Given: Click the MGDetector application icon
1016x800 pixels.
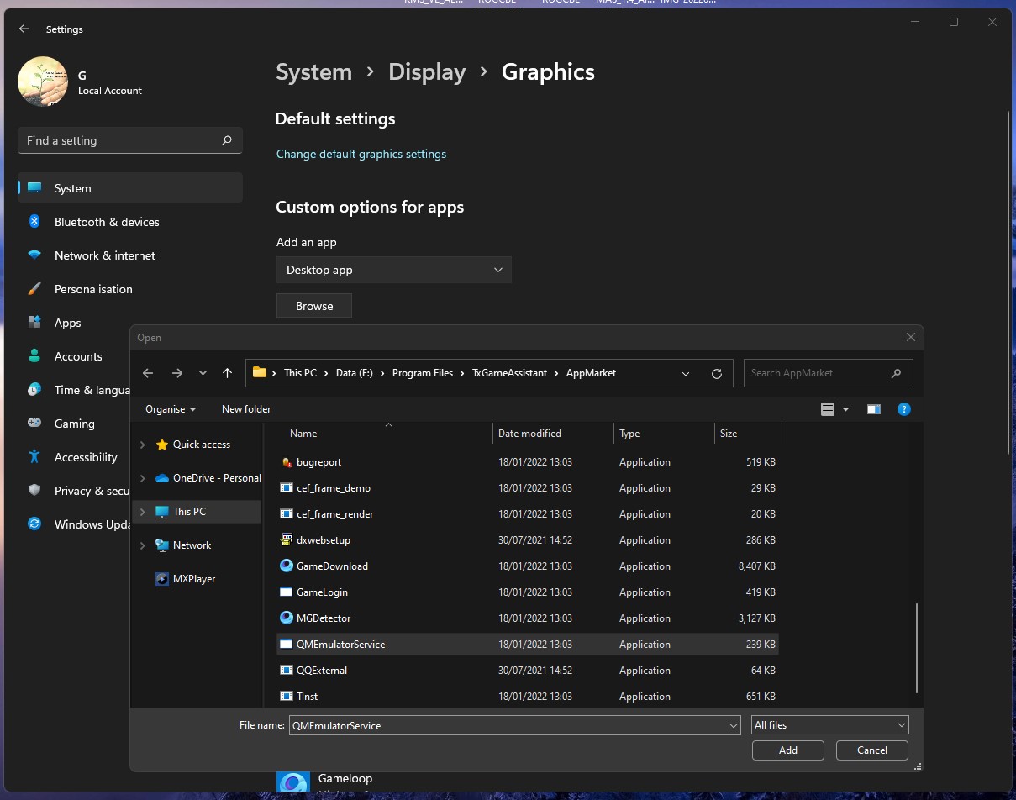Looking at the screenshot, I should pos(286,618).
